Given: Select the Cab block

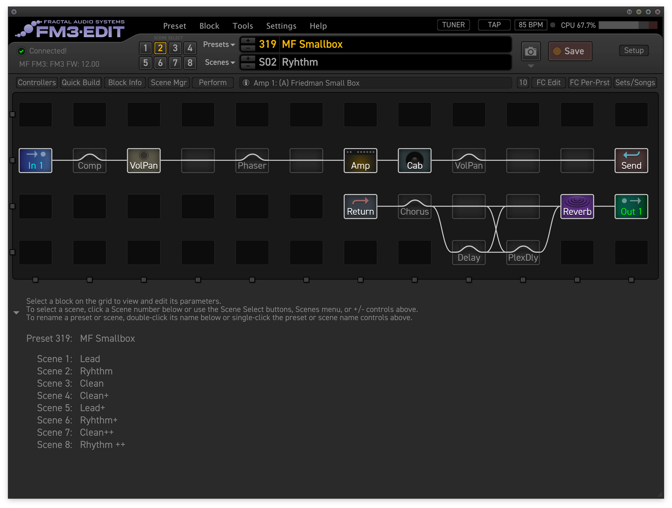Looking at the screenshot, I should [x=415, y=160].
